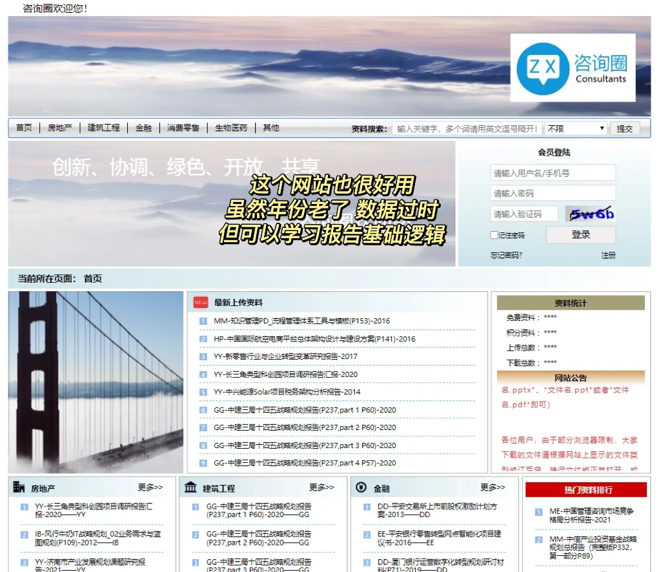Screen dimensions: 661x572
Task: Click number 1 badge beside MM-知识管理PD
Action: pyautogui.click(x=203, y=322)
